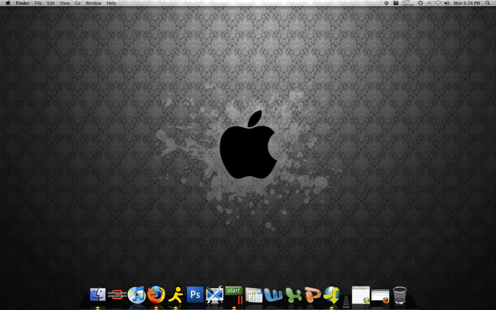Launch Firefox from the dock

pyautogui.click(x=156, y=294)
